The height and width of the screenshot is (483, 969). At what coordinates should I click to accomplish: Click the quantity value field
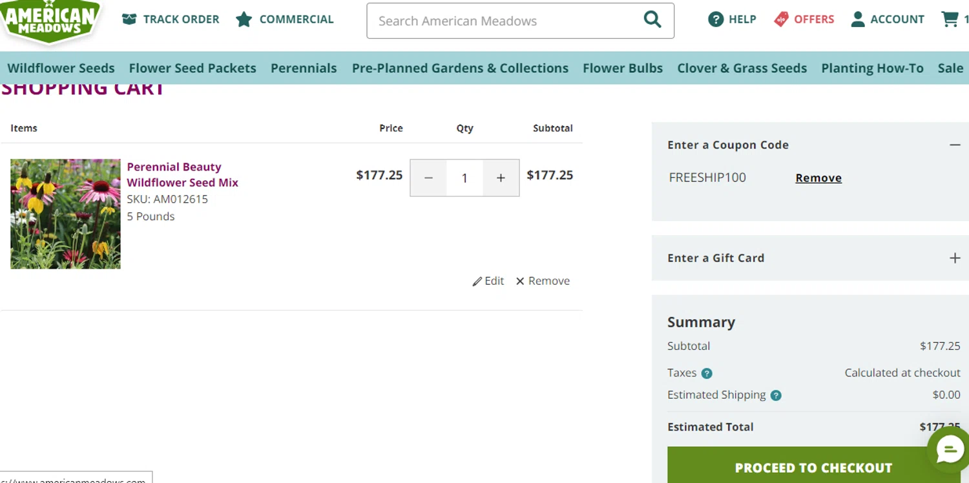click(x=464, y=178)
